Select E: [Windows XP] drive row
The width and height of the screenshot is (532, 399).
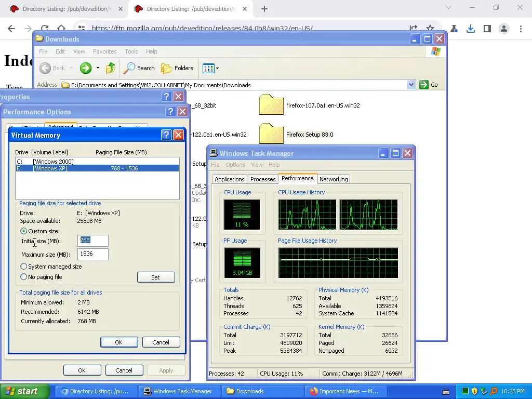[97, 168]
